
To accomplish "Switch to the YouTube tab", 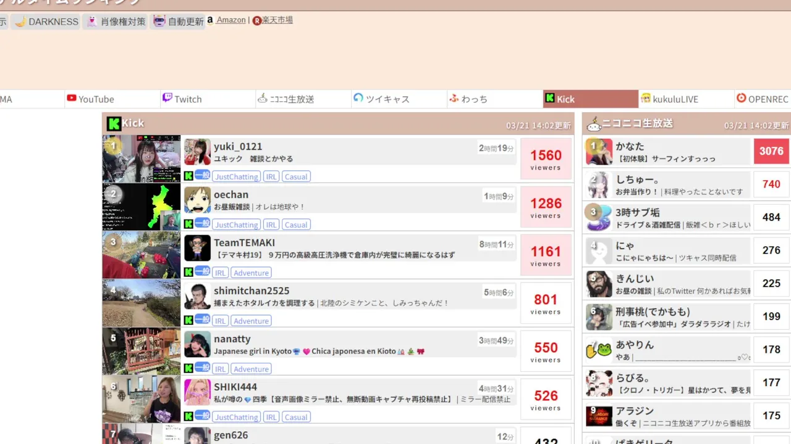I will (x=112, y=99).
